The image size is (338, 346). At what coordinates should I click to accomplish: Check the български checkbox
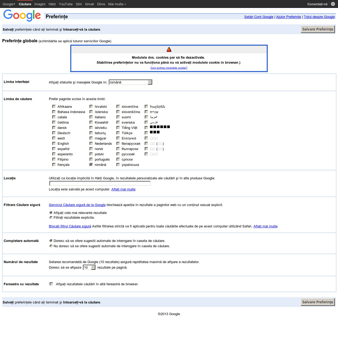[x=118, y=149]
